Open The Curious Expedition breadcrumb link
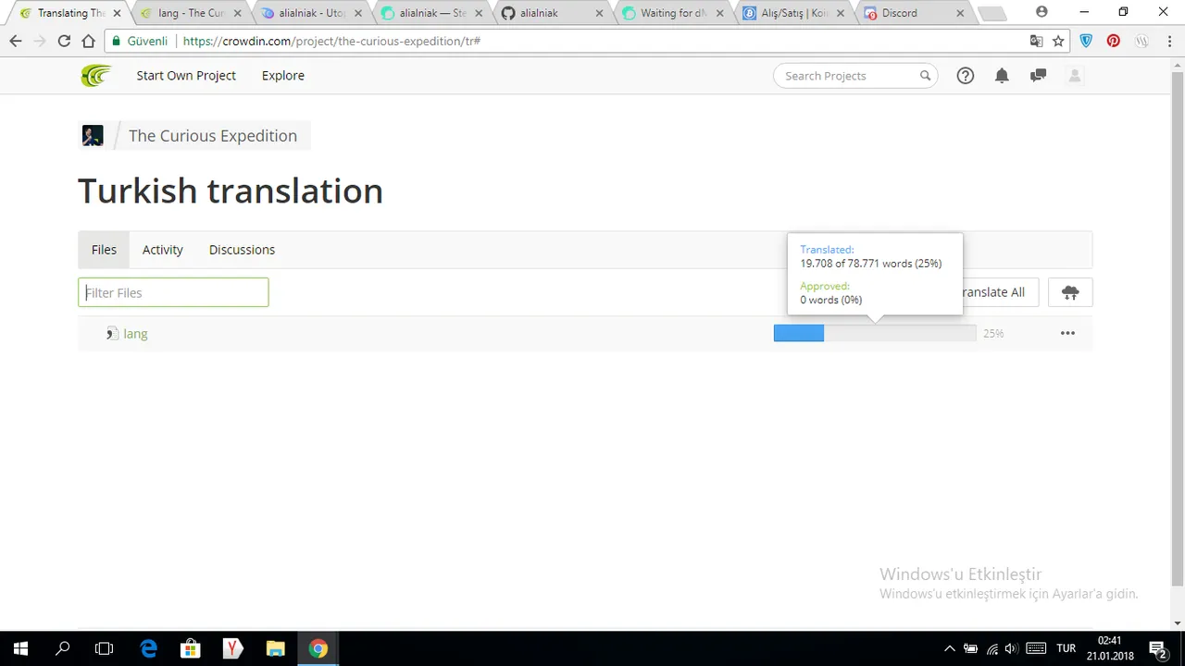Screen dimensions: 1185x666 point(213,136)
